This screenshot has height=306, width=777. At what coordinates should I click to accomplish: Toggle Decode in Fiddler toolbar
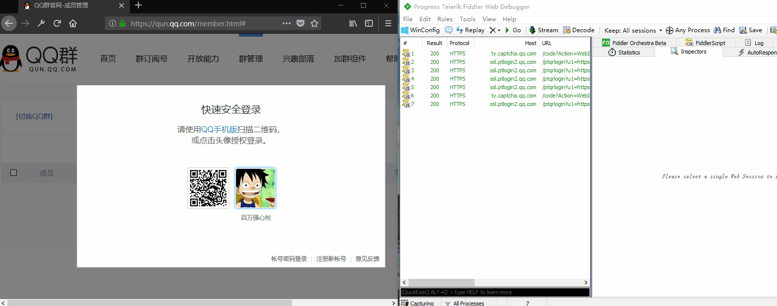pyautogui.click(x=579, y=30)
